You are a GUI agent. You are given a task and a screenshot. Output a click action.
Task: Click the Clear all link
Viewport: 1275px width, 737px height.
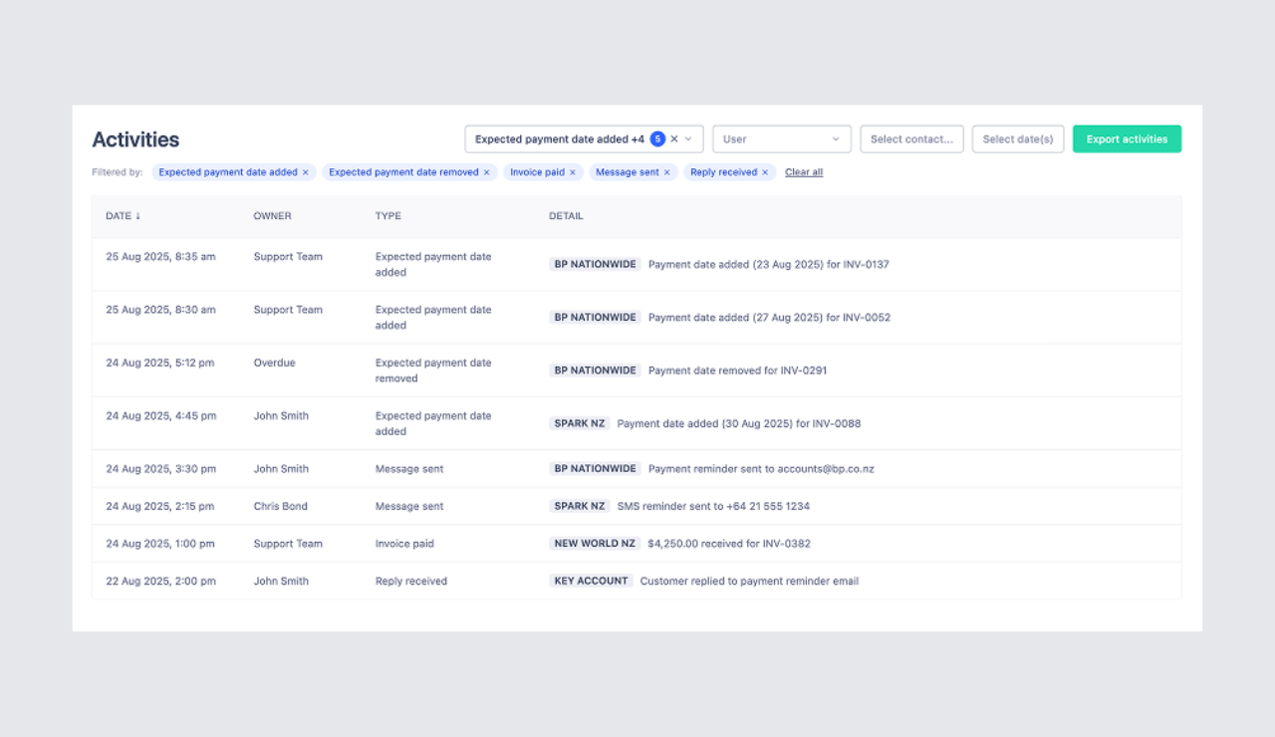[804, 172]
